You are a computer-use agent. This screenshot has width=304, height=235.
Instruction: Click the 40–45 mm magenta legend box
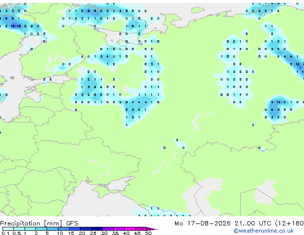[130, 229]
